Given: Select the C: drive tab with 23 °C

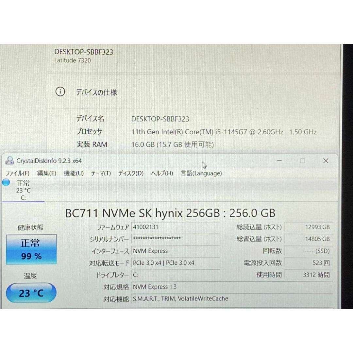Looking at the screenshot, I should [23, 190].
